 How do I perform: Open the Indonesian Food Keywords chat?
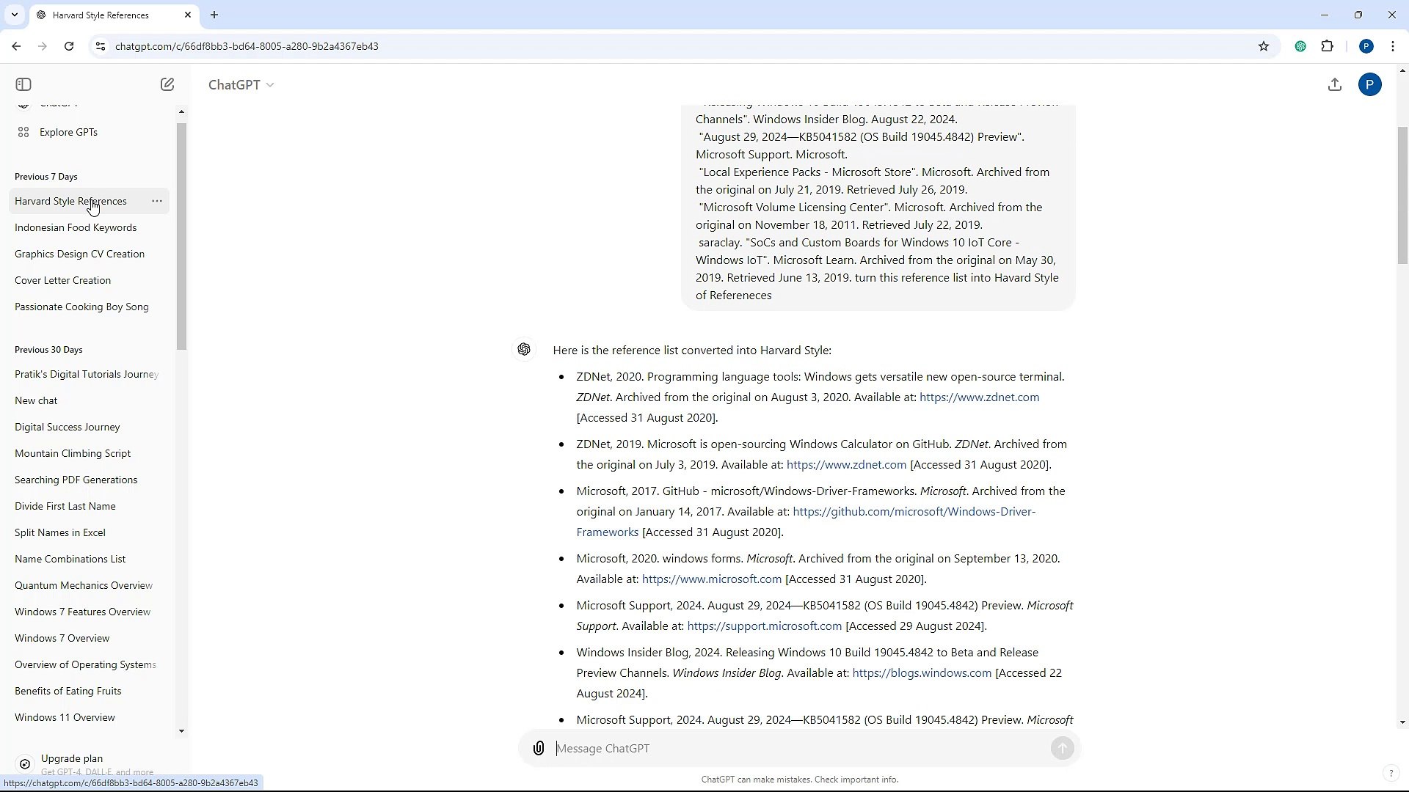[76, 227]
